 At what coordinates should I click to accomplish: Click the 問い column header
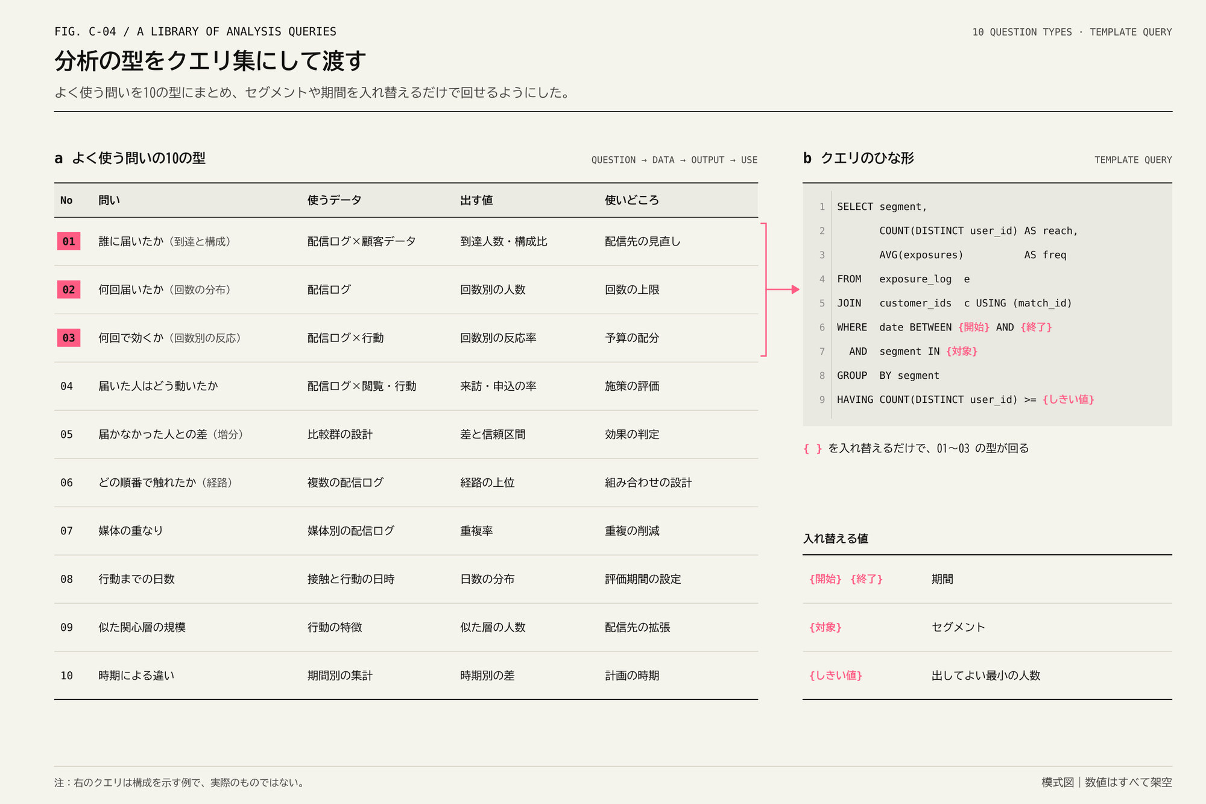(109, 200)
